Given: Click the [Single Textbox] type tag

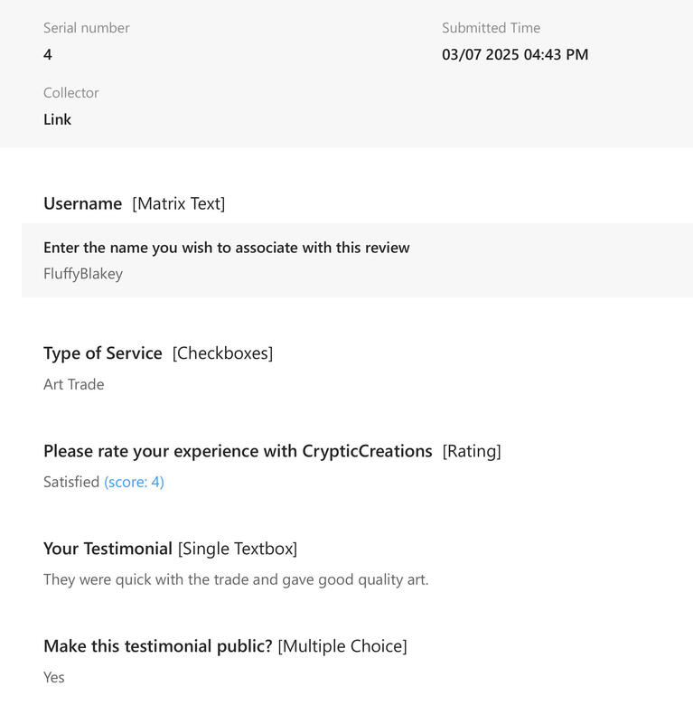Looking at the screenshot, I should click(x=238, y=549).
